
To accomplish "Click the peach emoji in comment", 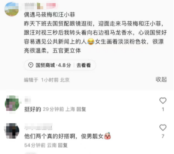I will pos(107,136).
